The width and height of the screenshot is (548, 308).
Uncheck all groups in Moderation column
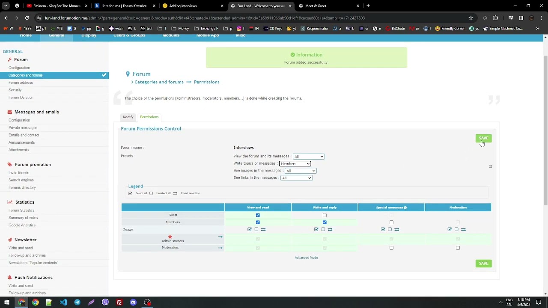(x=456, y=229)
